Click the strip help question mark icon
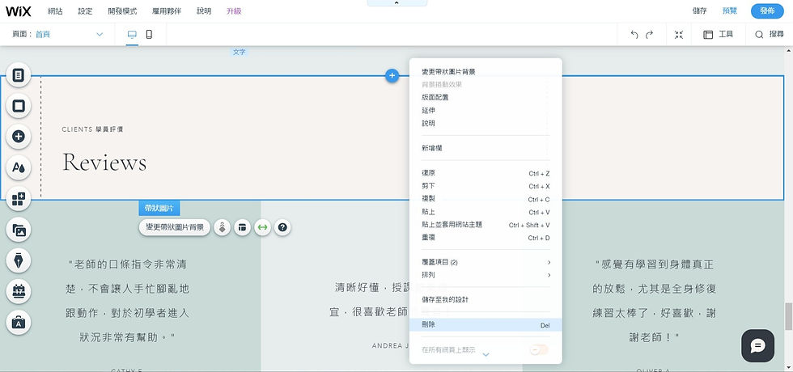 pos(282,227)
